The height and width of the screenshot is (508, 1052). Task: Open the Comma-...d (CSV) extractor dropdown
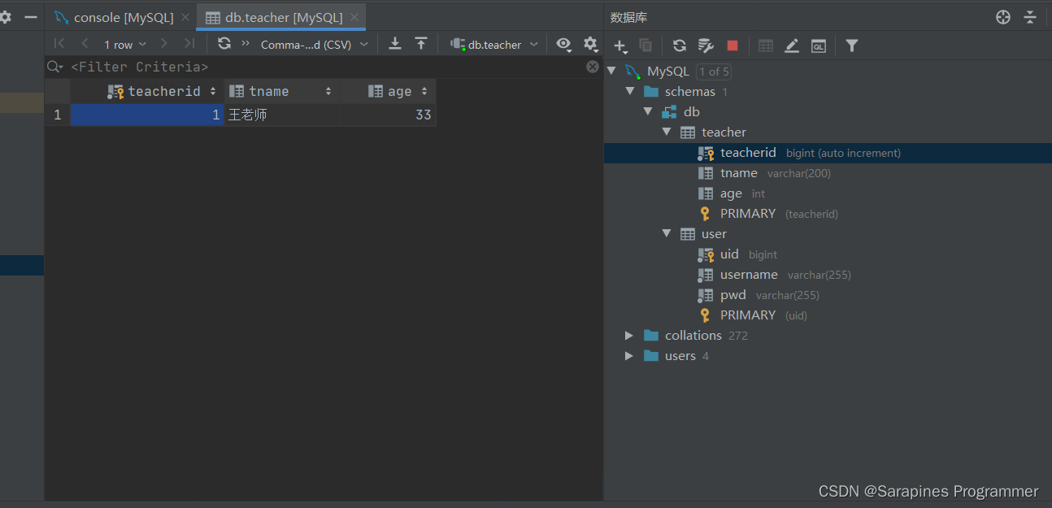pyautogui.click(x=315, y=45)
